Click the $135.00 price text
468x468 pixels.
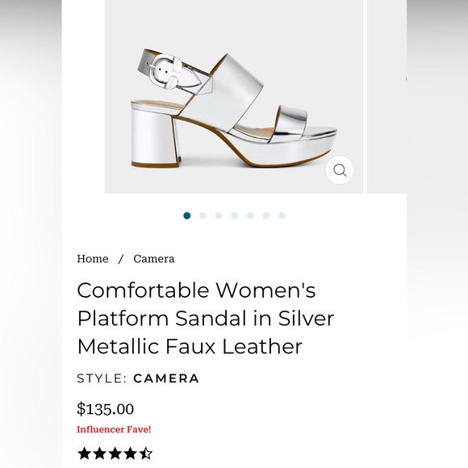point(105,408)
